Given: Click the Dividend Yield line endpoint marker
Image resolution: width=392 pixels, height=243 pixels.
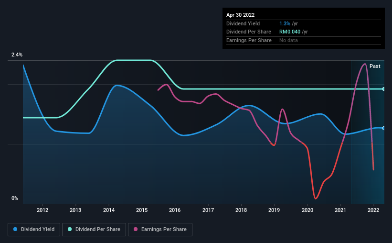Looking at the screenshot, I should pos(383,128).
